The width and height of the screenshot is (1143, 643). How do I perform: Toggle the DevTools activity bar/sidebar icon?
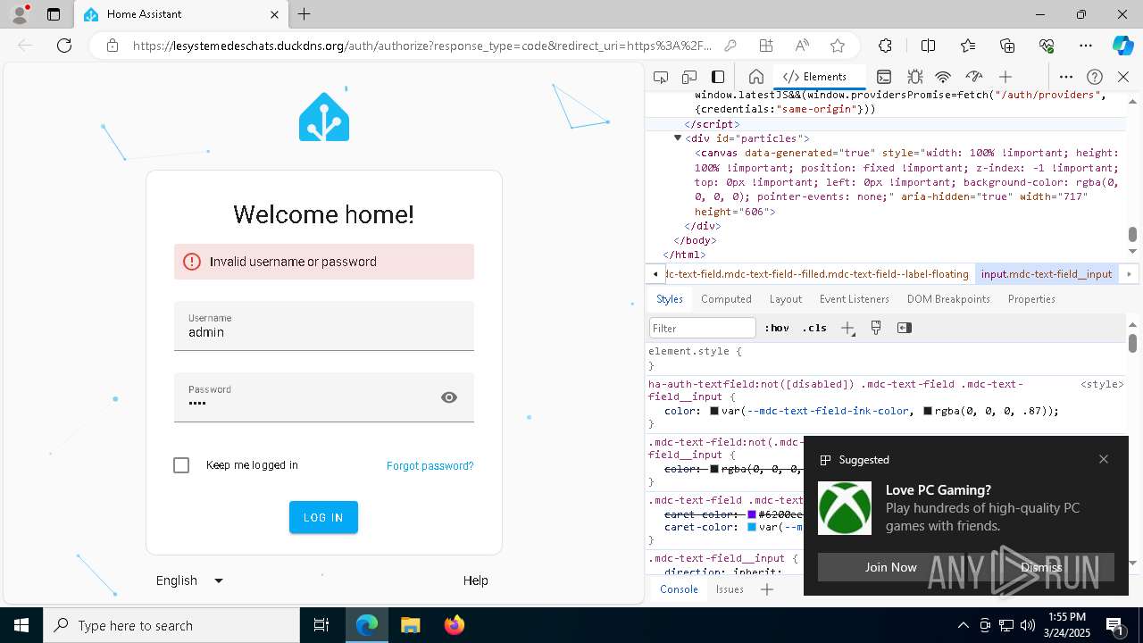pos(718,77)
